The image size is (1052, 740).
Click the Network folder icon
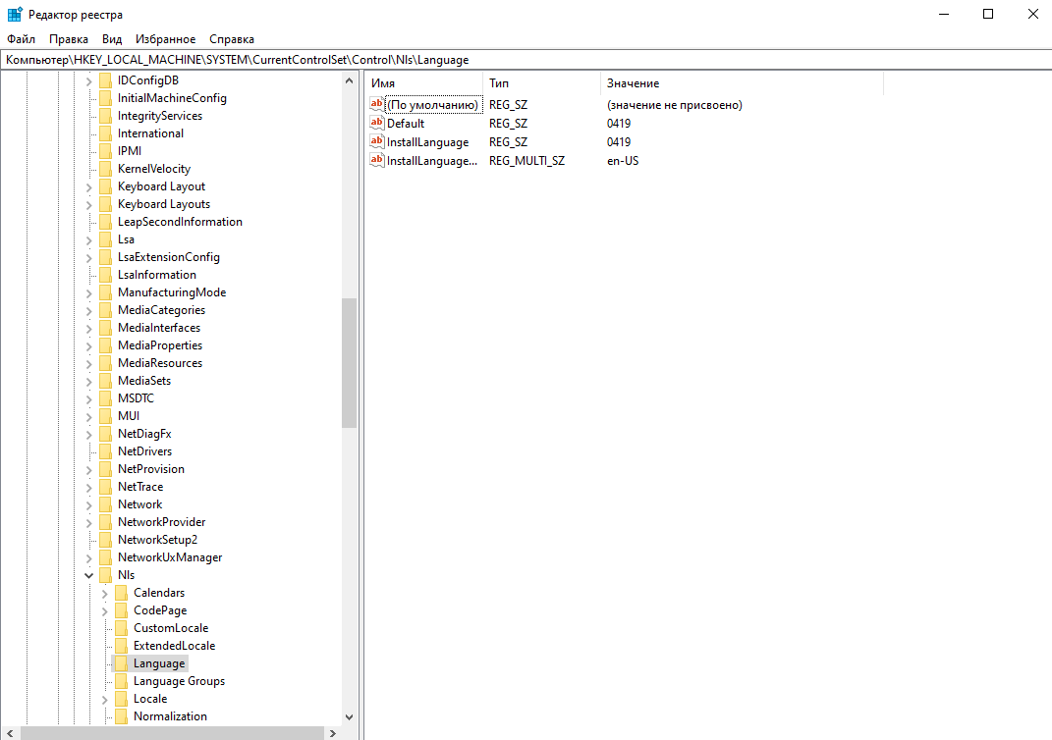point(105,504)
